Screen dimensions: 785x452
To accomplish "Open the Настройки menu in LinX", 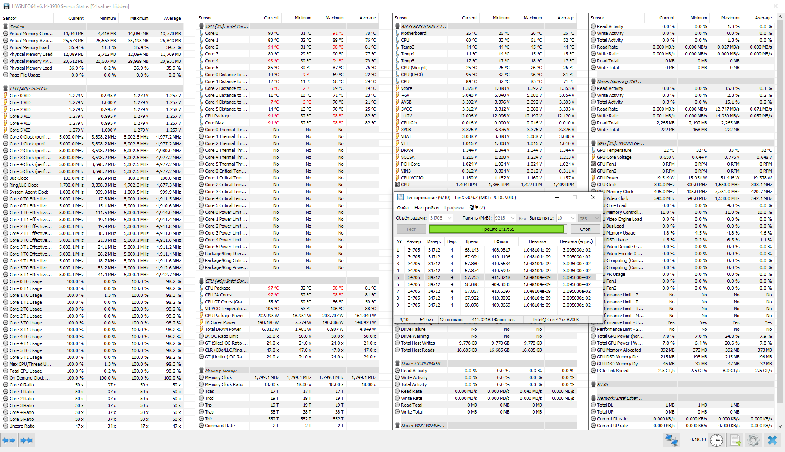I will (x=426, y=208).
